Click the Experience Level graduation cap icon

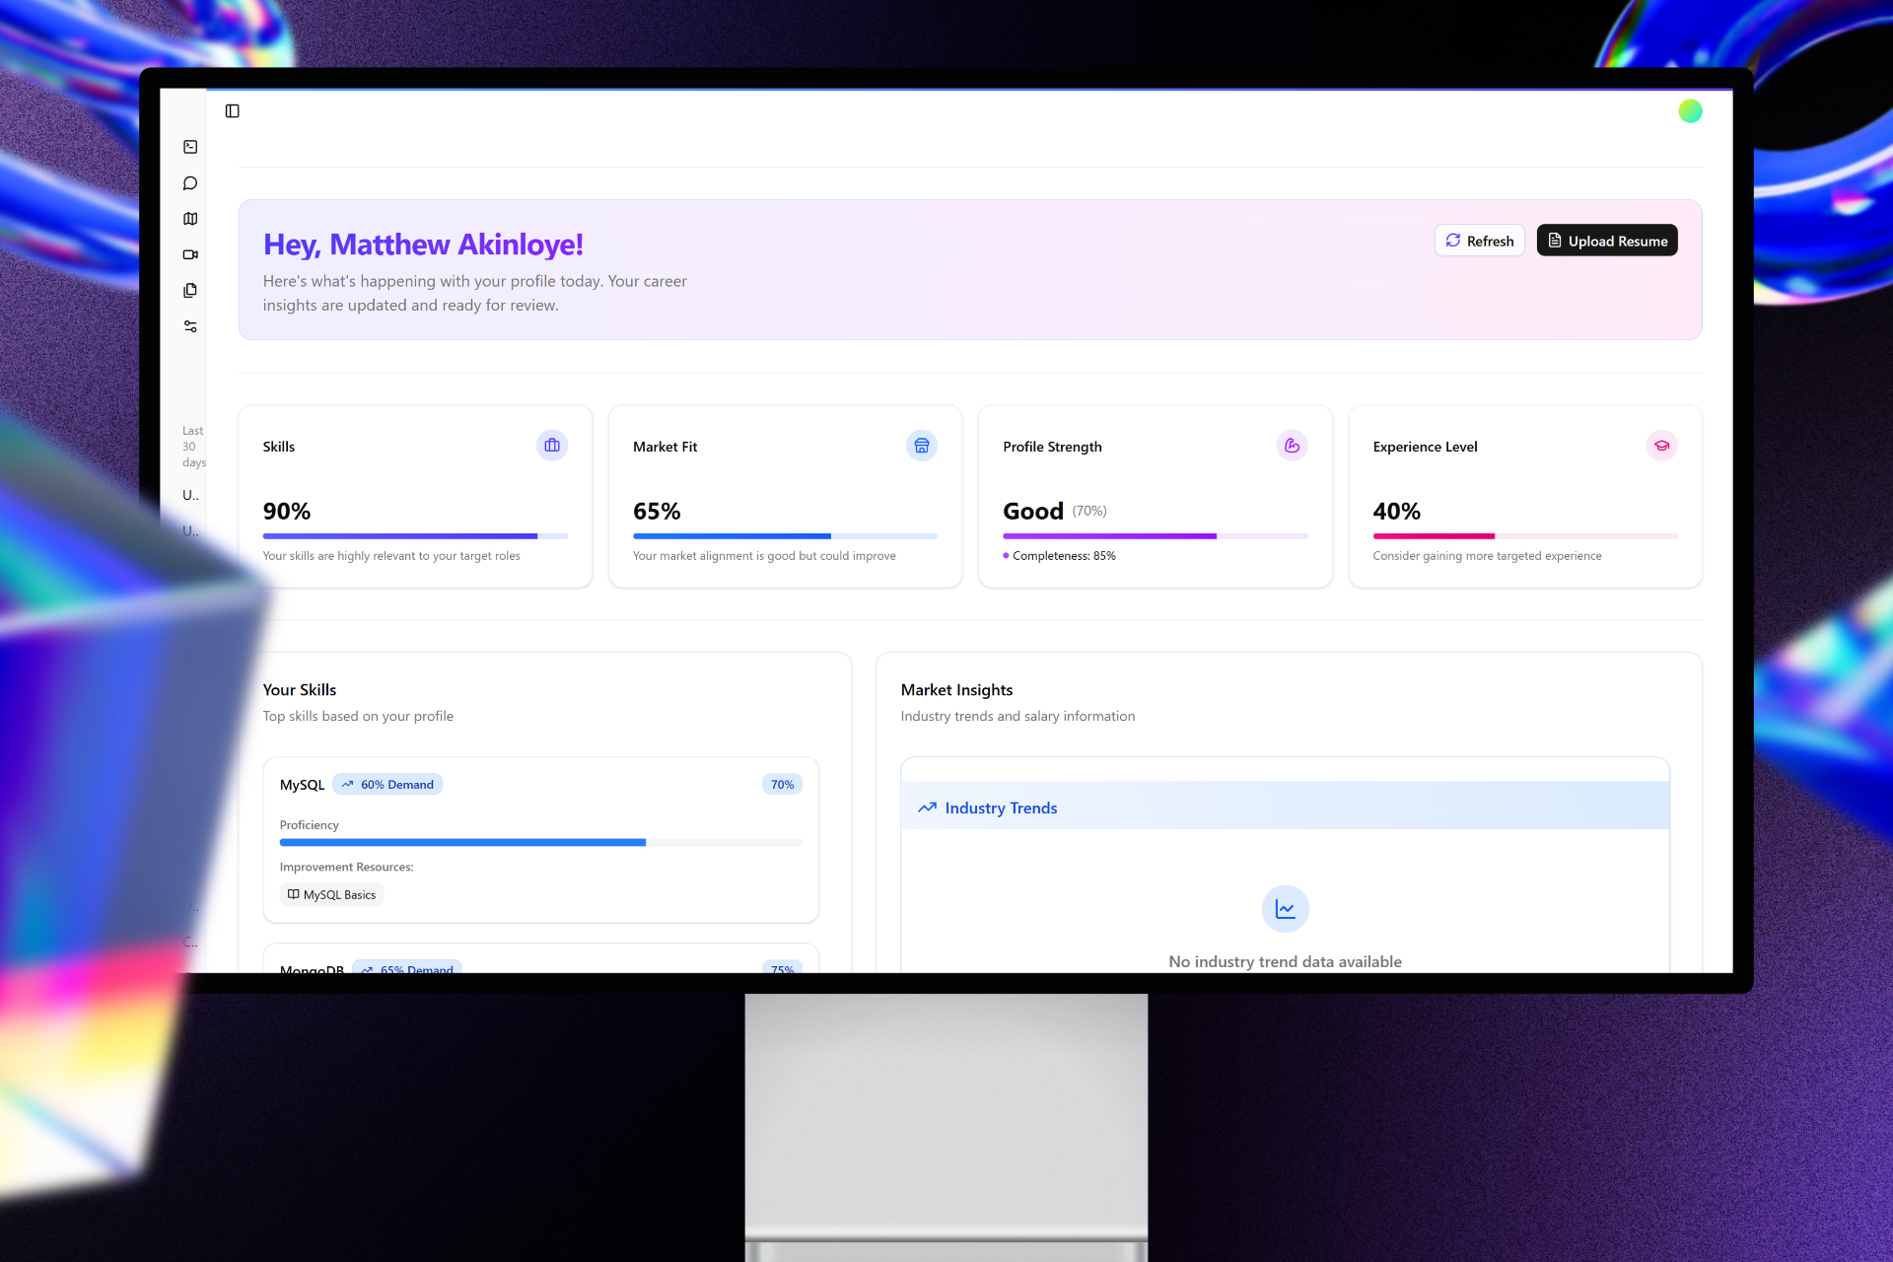[x=1661, y=446]
